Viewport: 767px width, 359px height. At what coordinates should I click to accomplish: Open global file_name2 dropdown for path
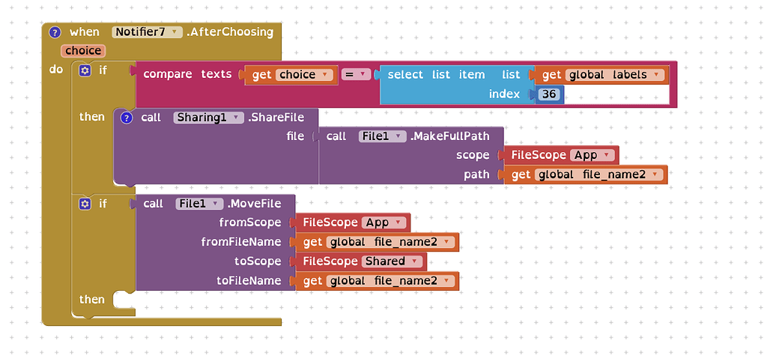click(x=598, y=175)
